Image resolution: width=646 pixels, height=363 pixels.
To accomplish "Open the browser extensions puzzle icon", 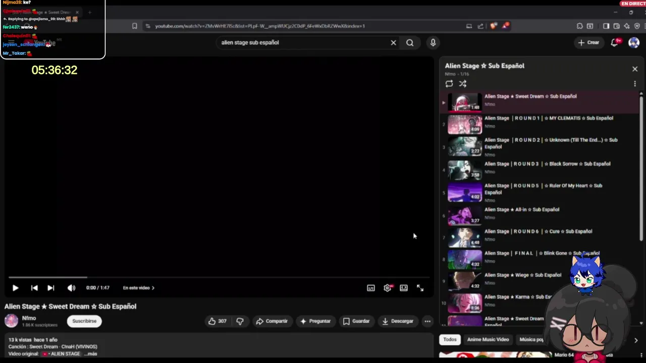I will point(579,26).
